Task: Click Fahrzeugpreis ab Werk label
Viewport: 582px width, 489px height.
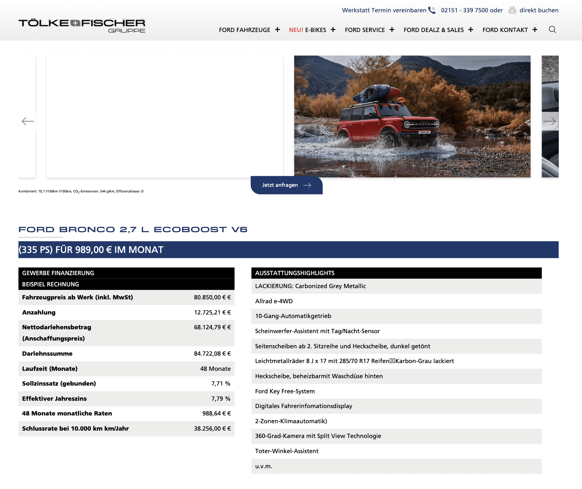Action: click(77, 297)
